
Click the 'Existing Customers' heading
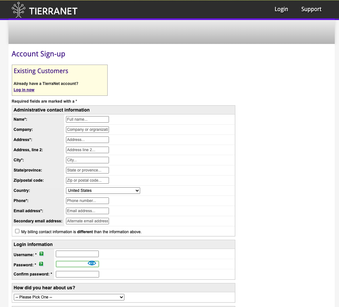[41, 71]
